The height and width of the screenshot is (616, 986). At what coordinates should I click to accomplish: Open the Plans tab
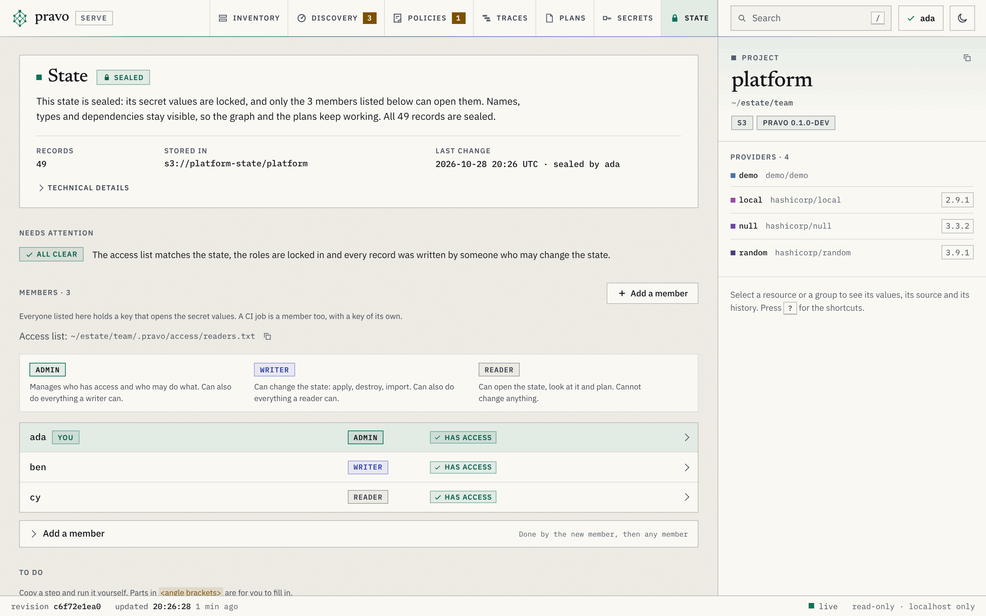[x=565, y=18]
